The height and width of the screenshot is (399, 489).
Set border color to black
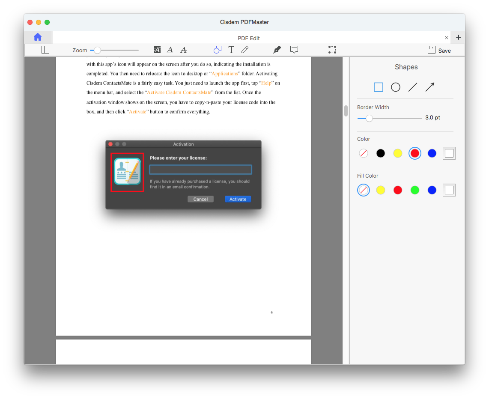pos(381,153)
